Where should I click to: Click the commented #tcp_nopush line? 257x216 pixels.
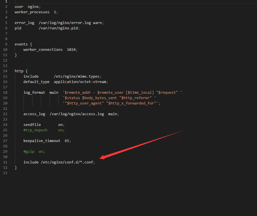click(44, 130)
